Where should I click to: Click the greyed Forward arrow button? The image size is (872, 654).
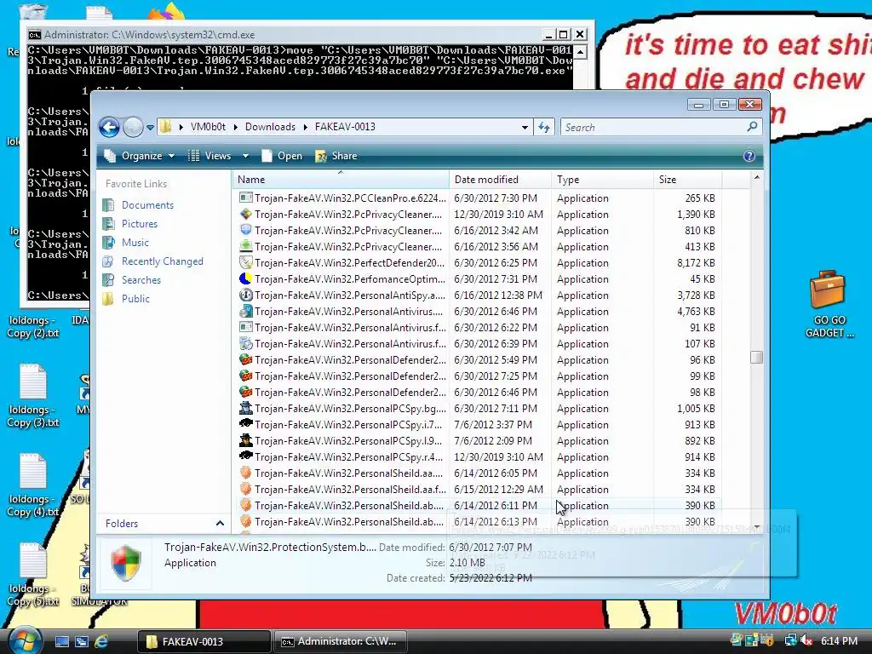point(133,128)
